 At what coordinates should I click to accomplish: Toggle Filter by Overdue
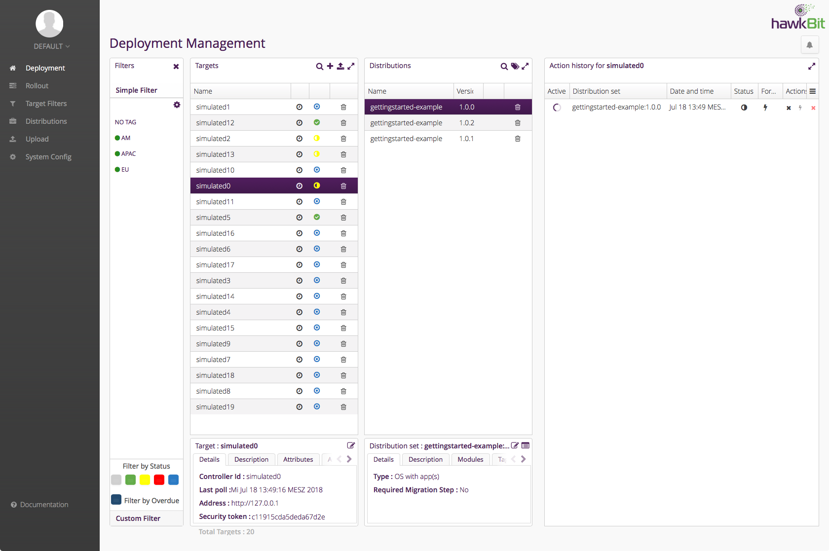click(116, 500)
